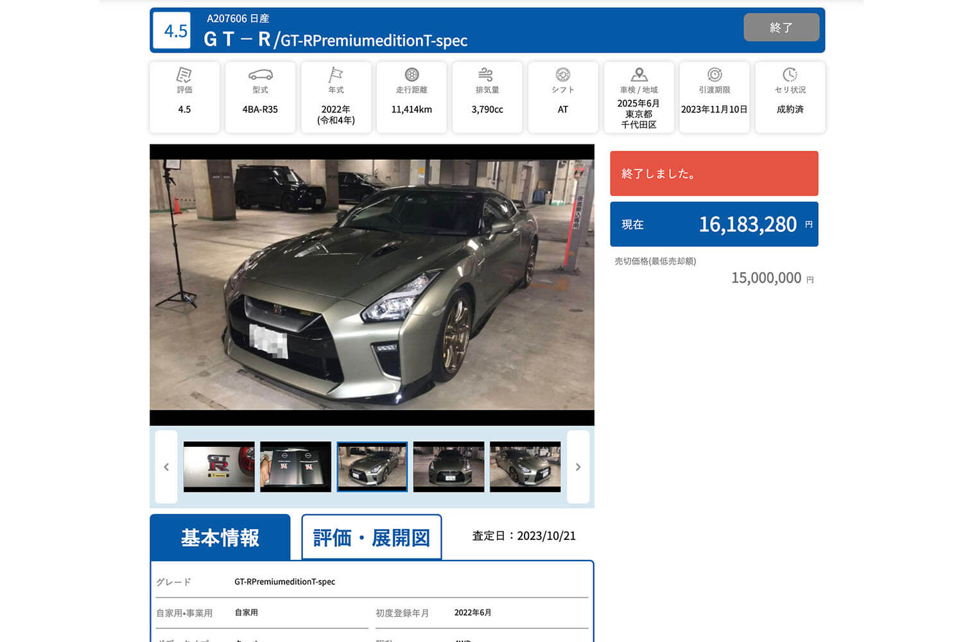Click the GT-RPremiumeditionT-spec header title
The image size is (963, 642).
pyautogui.click(x=374, y=40)
